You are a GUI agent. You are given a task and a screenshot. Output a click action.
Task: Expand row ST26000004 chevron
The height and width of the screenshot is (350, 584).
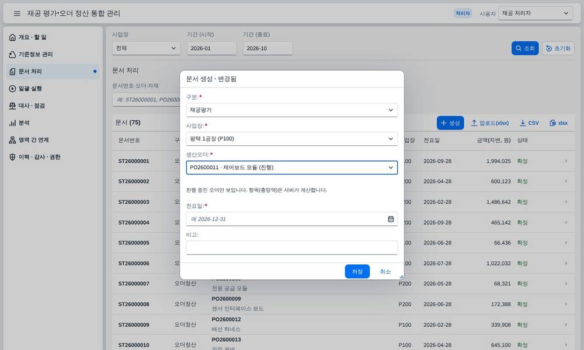point(566,222)
